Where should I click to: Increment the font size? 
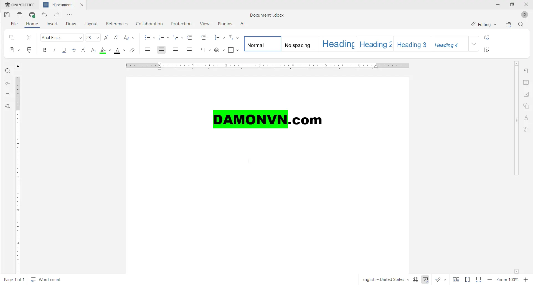pyautogui.click(x=106, y=38)
